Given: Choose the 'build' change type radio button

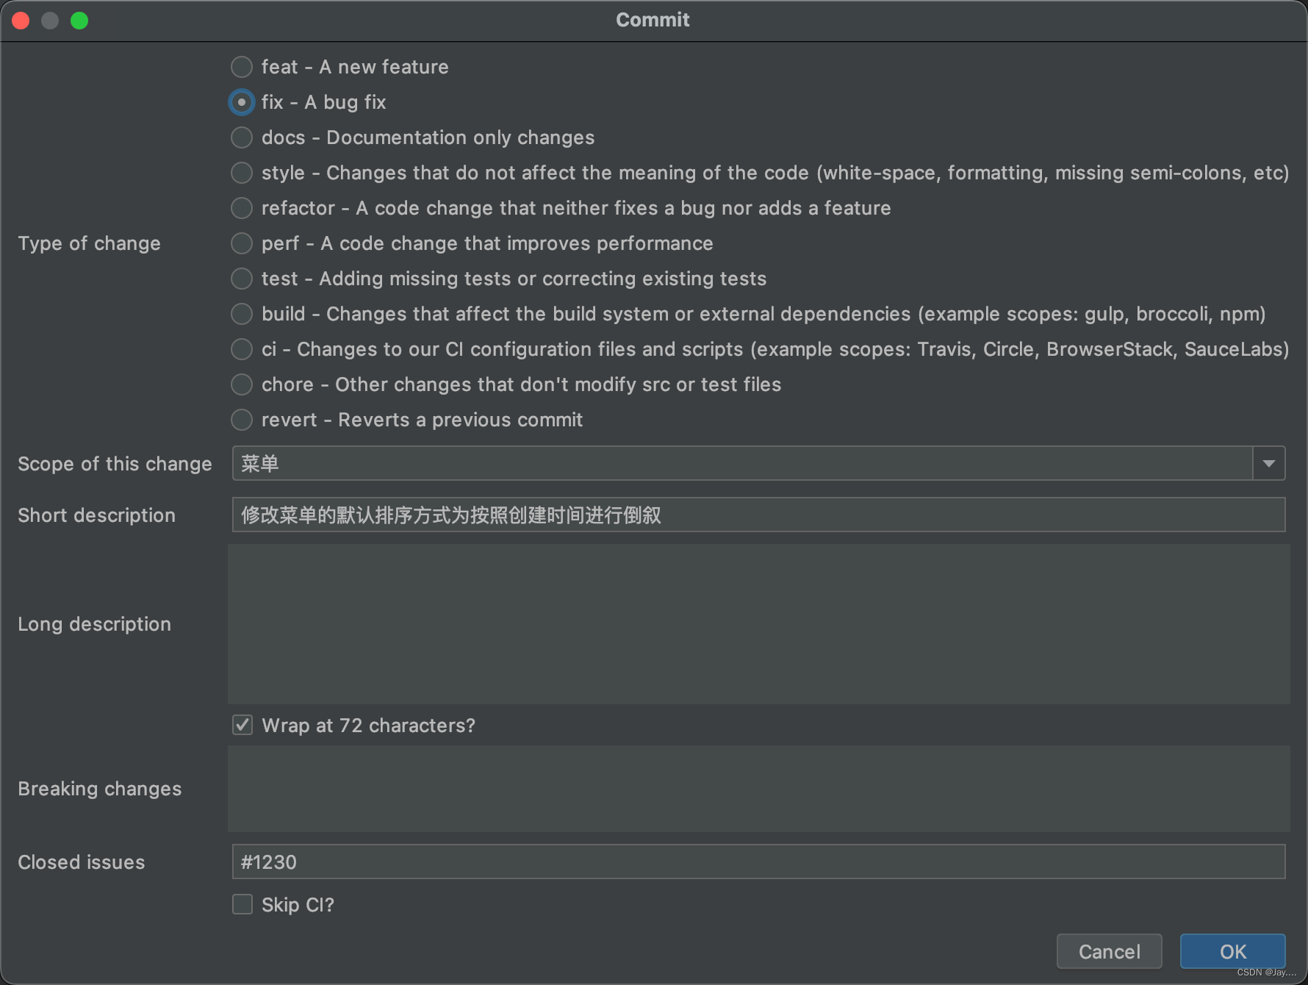Looking at the screenshot, I should pyautogui.click(x=242, y=314).
